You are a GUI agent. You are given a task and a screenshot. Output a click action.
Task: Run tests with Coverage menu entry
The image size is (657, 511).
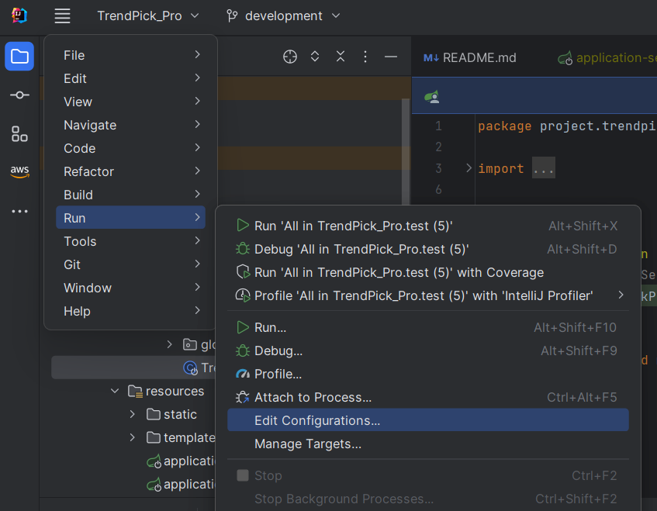coord(428,272)
